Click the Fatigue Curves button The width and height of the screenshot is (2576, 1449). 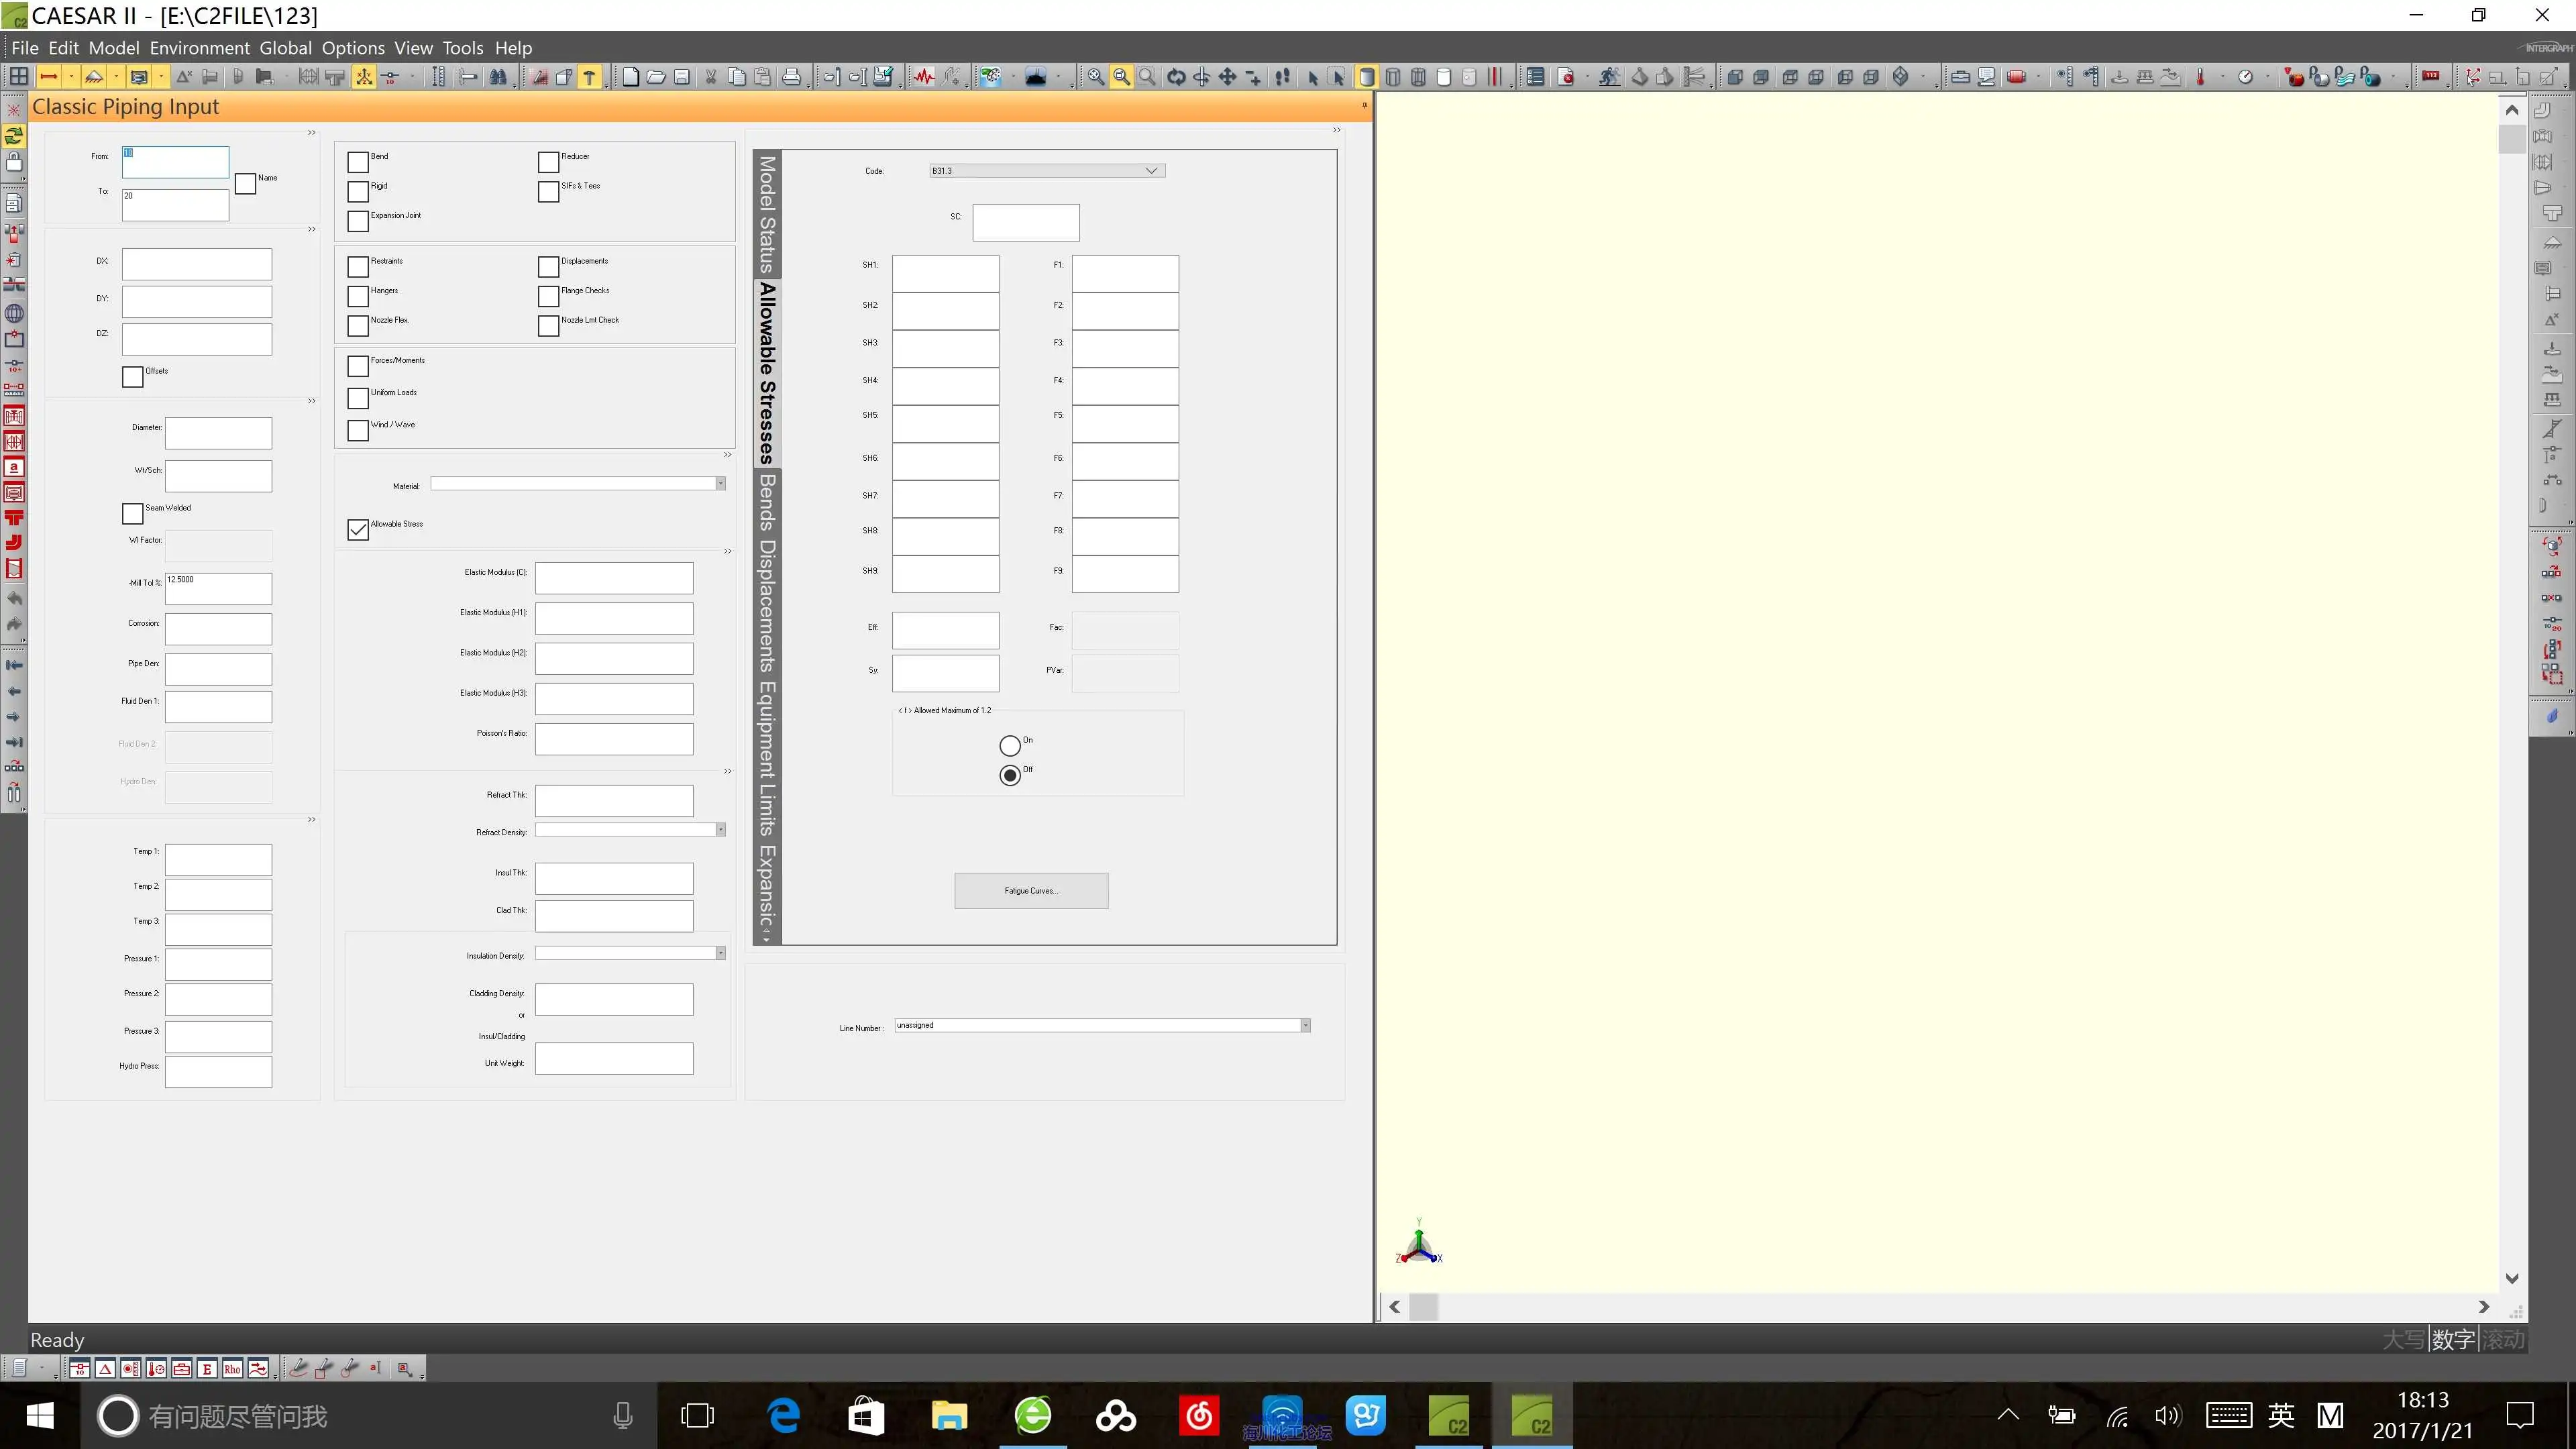click(1031, 891)
